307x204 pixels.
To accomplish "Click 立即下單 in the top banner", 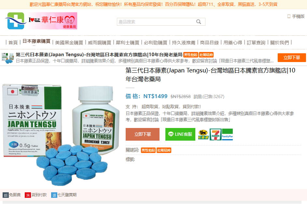I will (x=292, y=57).
